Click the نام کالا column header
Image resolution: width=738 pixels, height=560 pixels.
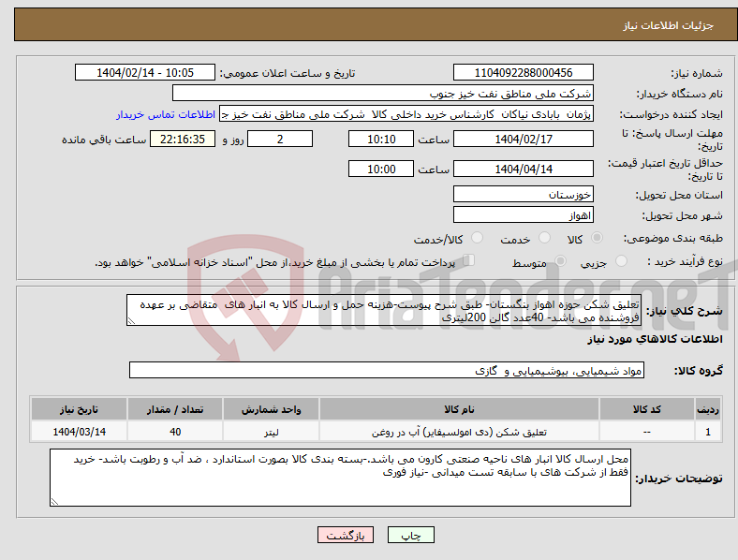click(x=459, y=409)
